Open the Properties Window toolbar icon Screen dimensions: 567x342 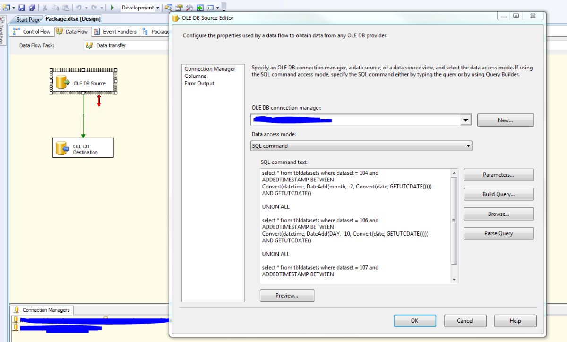coord(179,8)
